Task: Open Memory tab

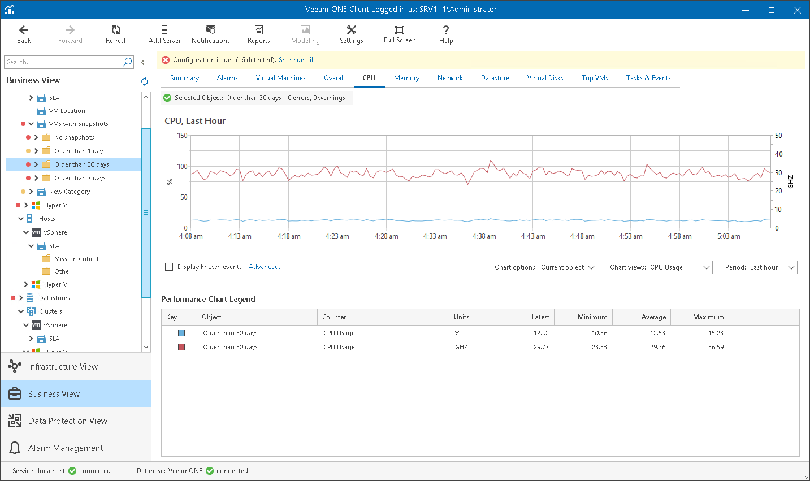Action: (406, 78)
